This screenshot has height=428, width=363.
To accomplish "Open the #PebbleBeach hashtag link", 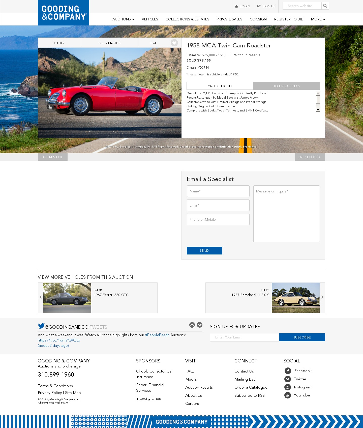I will tap(157, 335).
